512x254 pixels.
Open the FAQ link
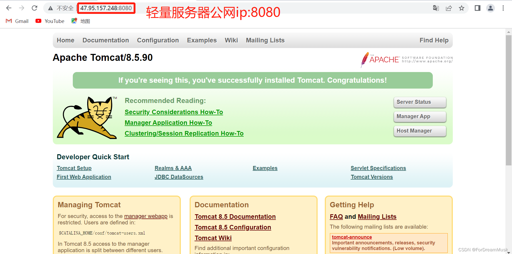(336, 217)
